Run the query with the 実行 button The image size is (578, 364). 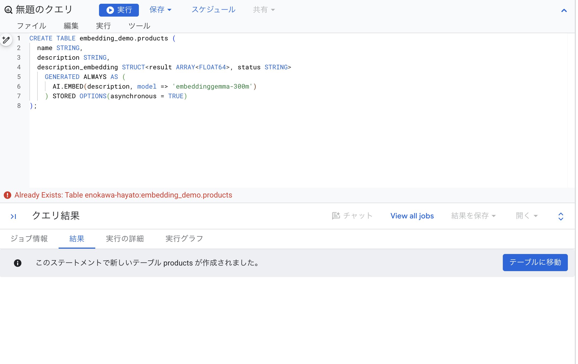click(x=119, y=10)
